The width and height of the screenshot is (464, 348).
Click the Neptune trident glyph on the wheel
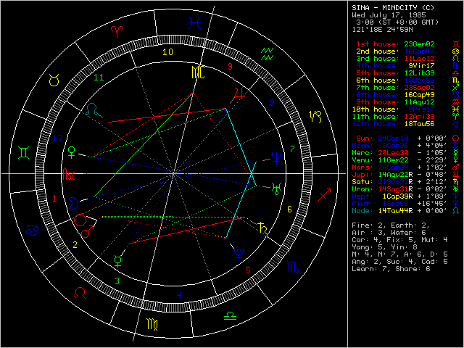pyautogui.click(x=277, y=156)
